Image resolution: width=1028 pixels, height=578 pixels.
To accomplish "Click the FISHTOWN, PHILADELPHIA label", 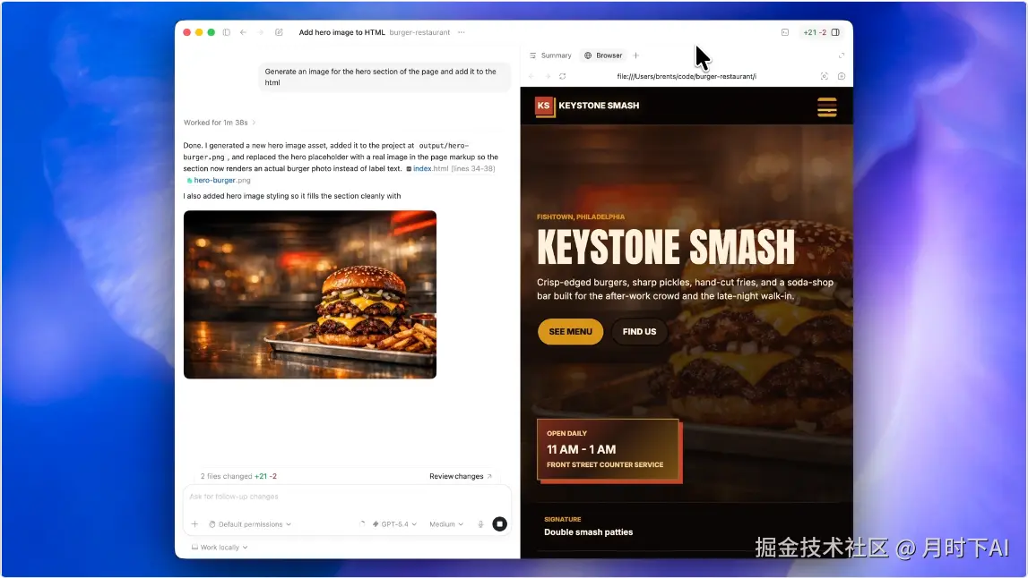I will [580, 217].
